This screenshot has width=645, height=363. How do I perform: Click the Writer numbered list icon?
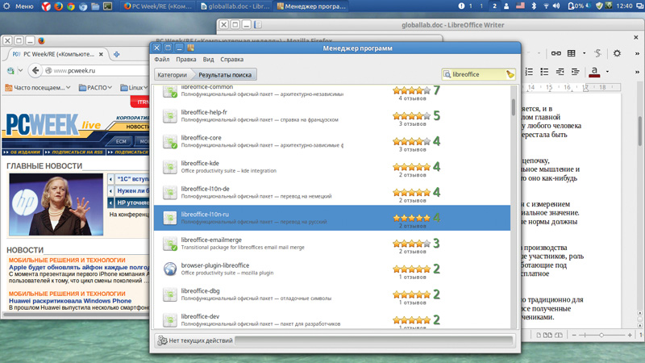[x=529, y=72]
